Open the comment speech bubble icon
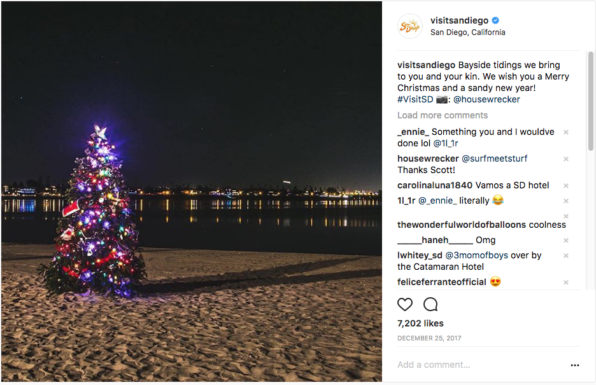 430,305
